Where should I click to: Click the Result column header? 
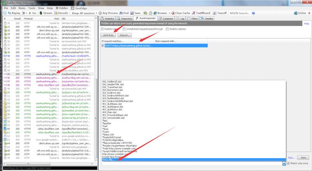pos(17,18)
